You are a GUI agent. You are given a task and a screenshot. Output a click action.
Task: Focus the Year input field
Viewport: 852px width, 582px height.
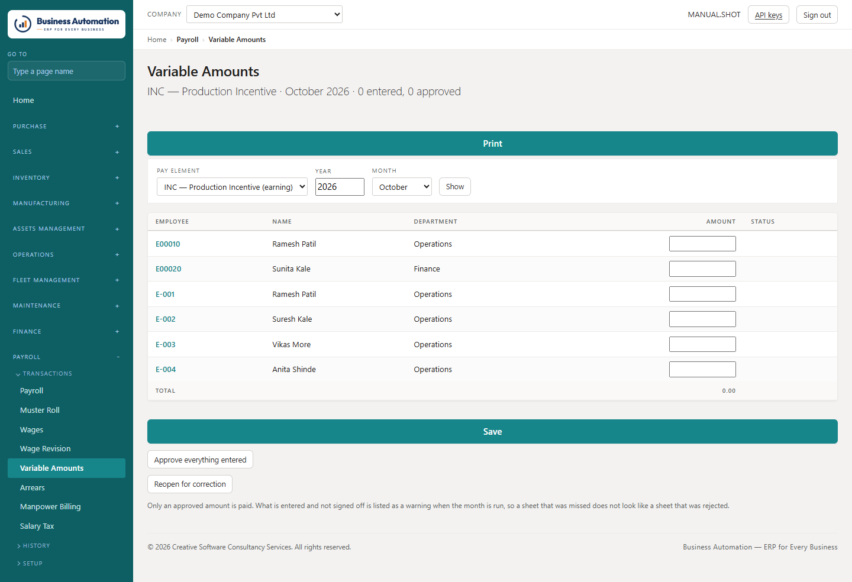pos(340,187)
